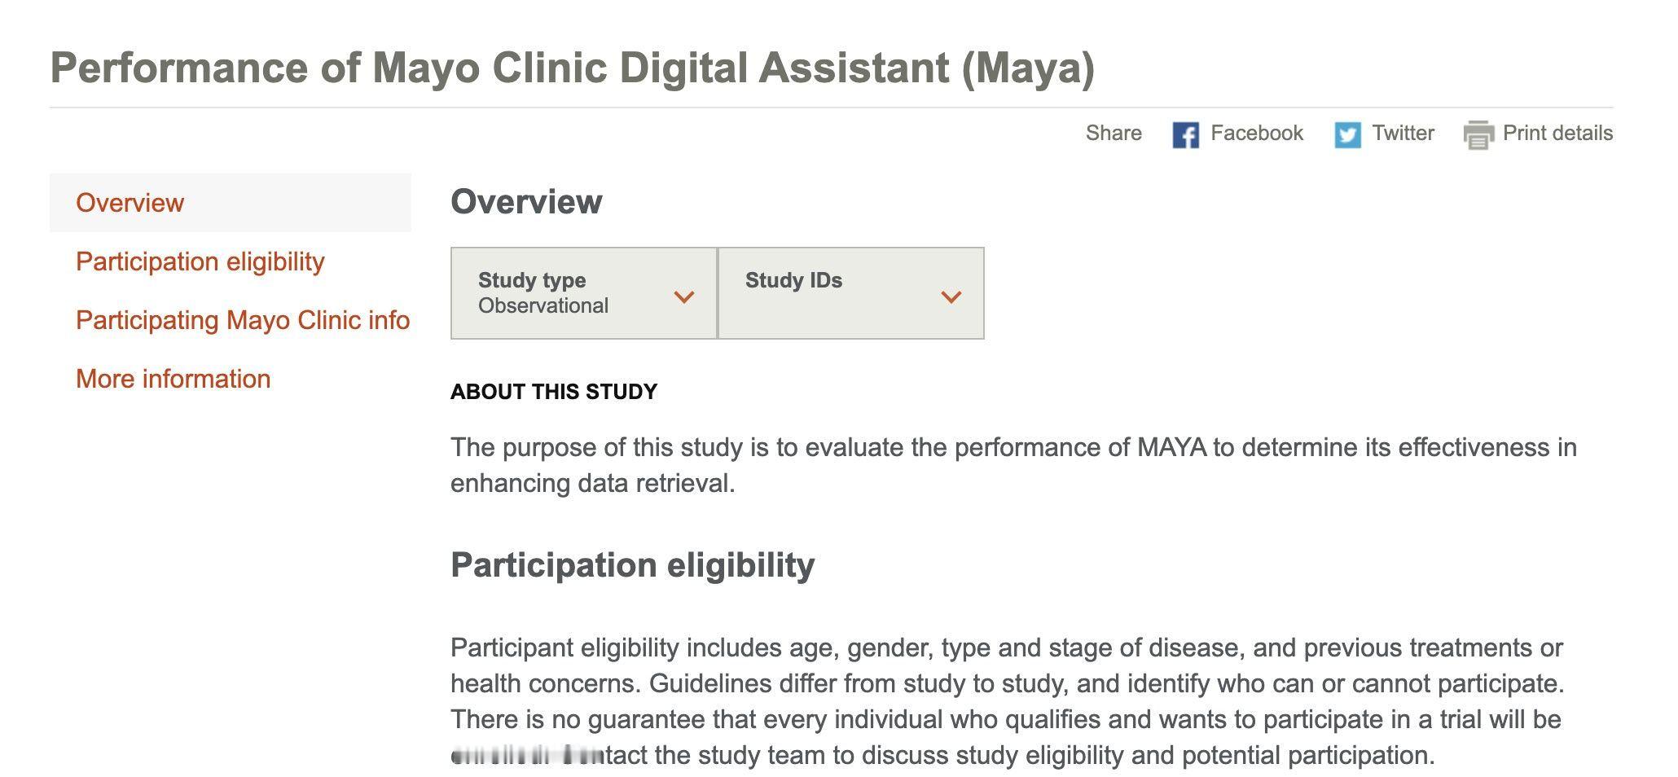
Task: Go to Participation eligibility in sidebar
Action: click(x=200, y=261)
